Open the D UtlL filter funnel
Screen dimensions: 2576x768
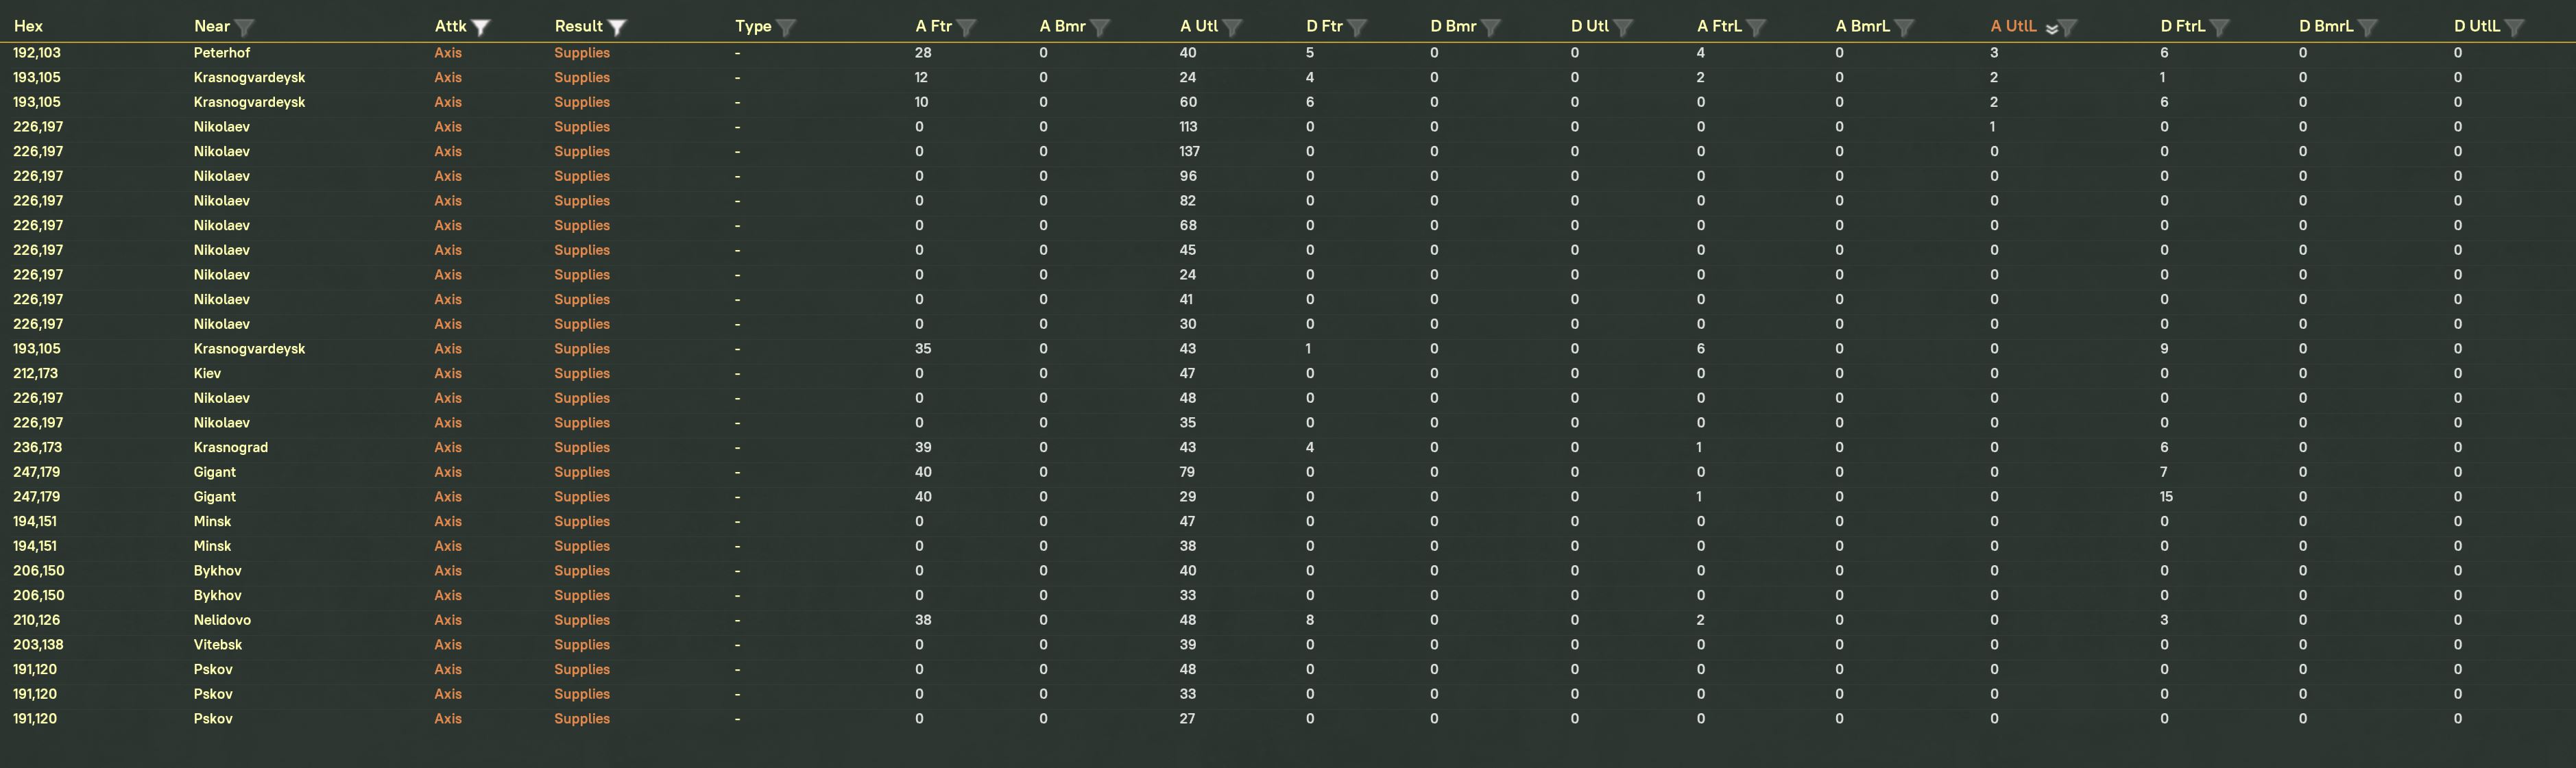coord(2515,27)
